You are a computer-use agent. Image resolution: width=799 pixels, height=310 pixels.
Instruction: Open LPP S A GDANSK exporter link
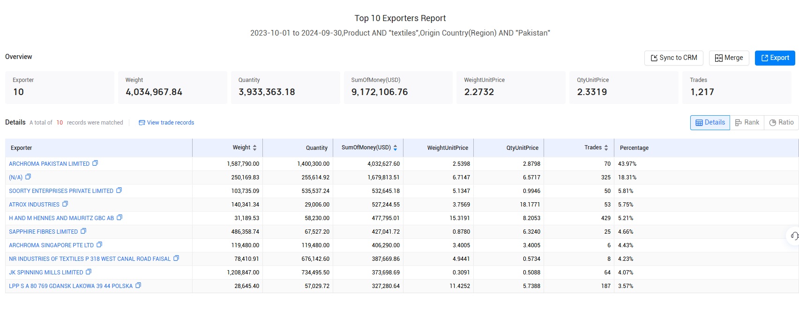tap(71, 286)
